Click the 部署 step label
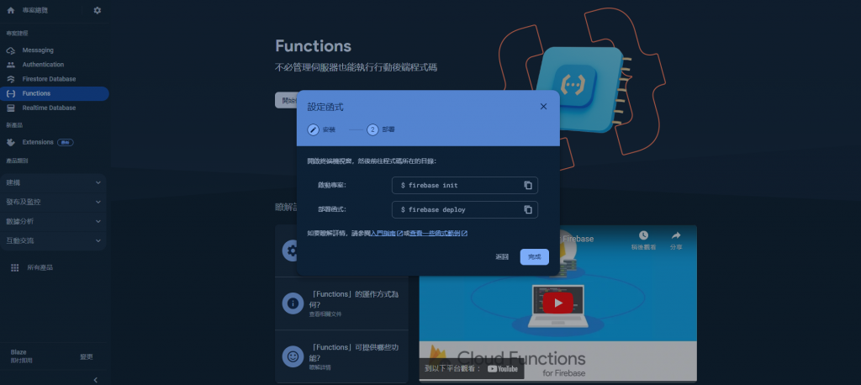The width and height of the screenshot is (861, 385). pyautogui.click(x=388, y=130)
